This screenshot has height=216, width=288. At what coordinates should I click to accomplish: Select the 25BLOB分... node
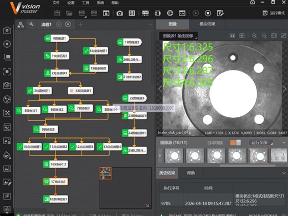pos(134,151)
